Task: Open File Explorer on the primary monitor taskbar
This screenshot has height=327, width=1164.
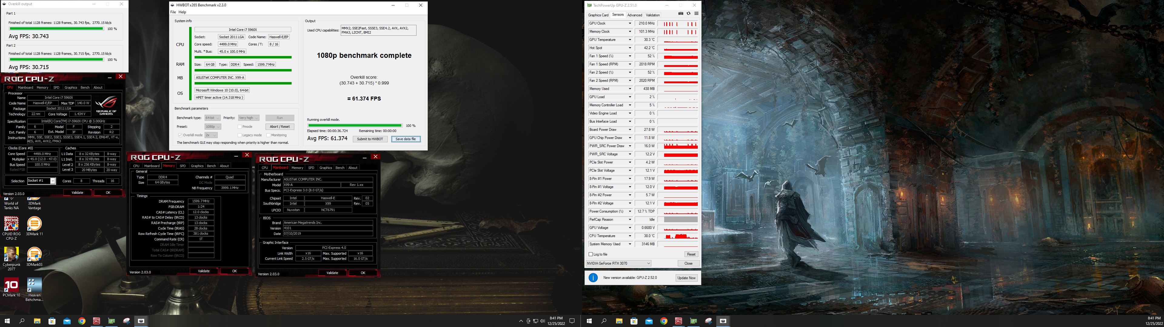Action: click(37, 321)
